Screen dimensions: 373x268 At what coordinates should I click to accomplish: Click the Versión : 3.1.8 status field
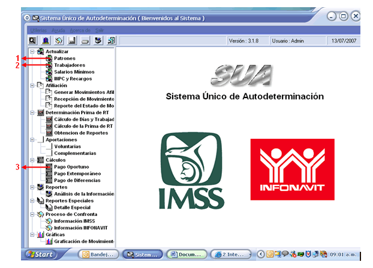click(x=248, y=41)
